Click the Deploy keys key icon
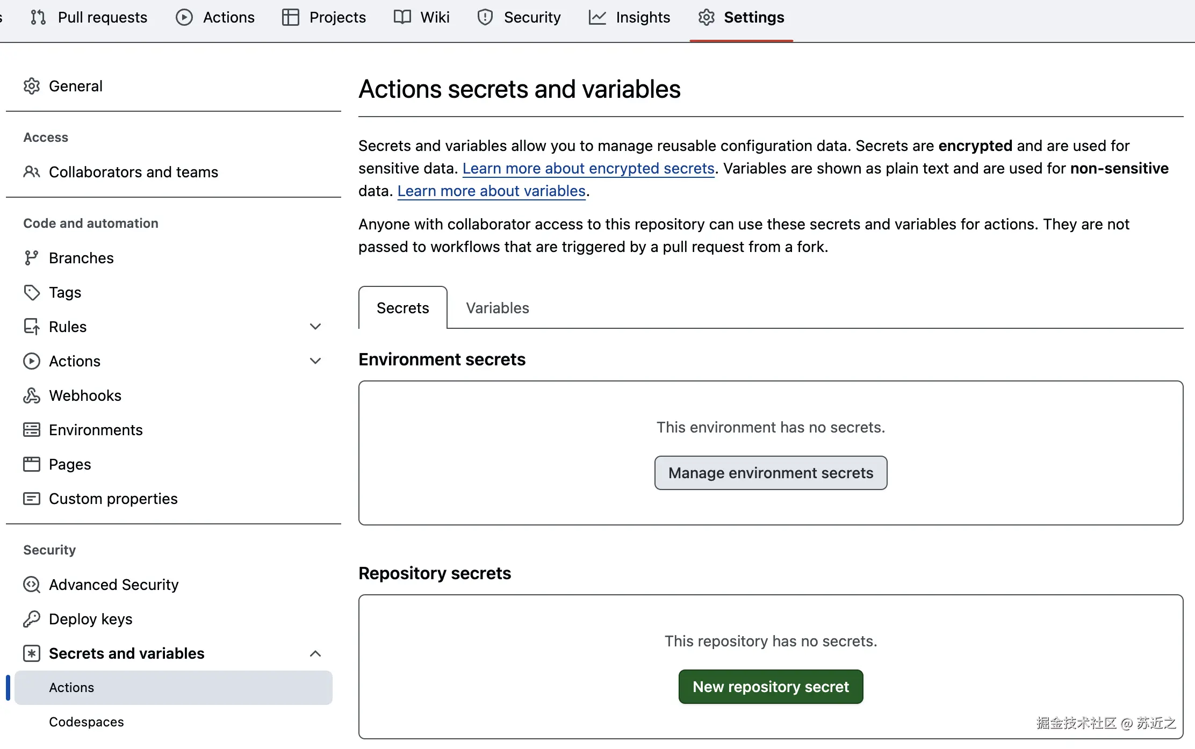The height and width of the screenshot is (749, 1195). 31,619
